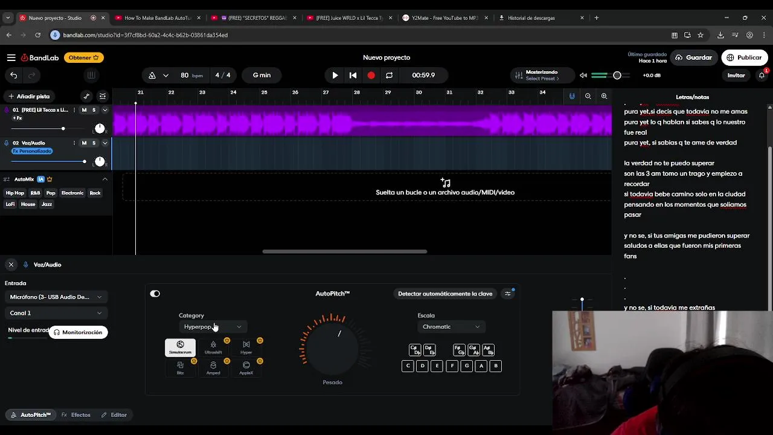The width and height of the screenshot is (773, 435).
Task: Open microphone input device dropdown
Action: tap(56, 297)
